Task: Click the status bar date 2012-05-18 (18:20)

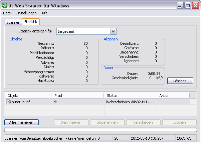Action: coord(147,138)
